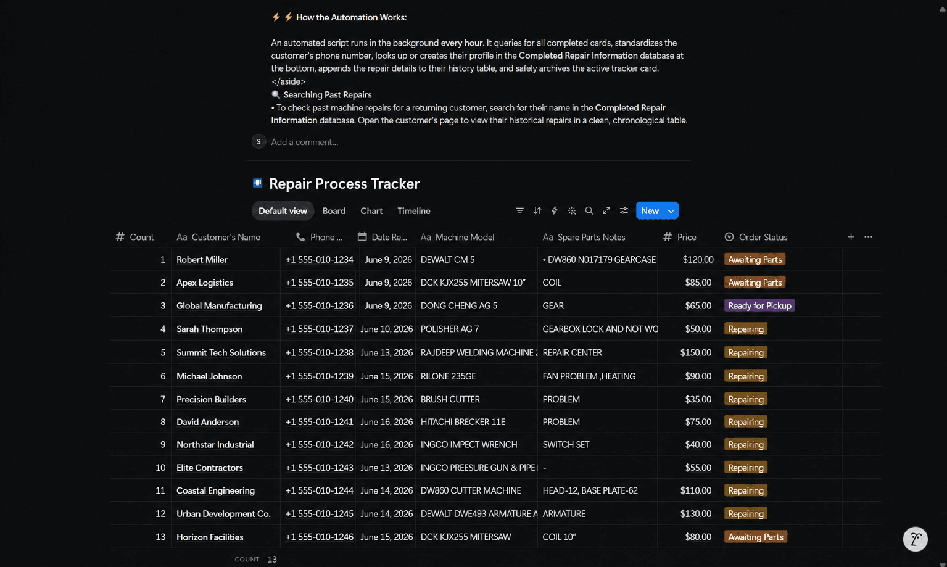Click the Price column header
Screen dimensions: 947x567
(x=679, y=237)
